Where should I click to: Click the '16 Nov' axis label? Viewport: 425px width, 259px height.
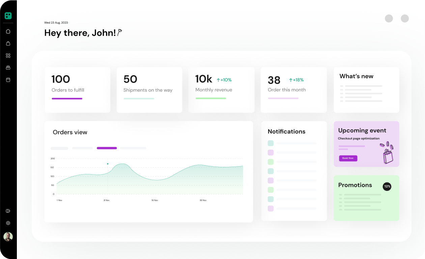[x=154, y=200]
